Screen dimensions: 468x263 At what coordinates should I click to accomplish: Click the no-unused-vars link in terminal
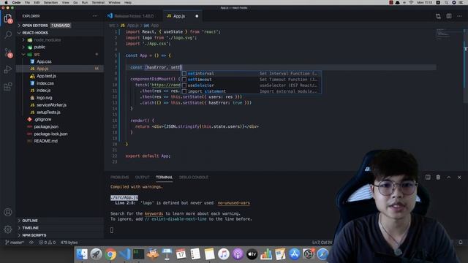(x=234, y=203)
